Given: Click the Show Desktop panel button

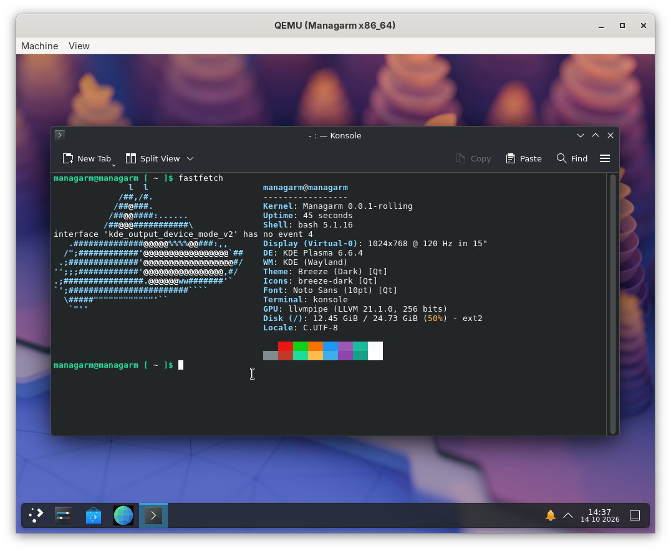Looking at the screenshot, I should [635, 515].
